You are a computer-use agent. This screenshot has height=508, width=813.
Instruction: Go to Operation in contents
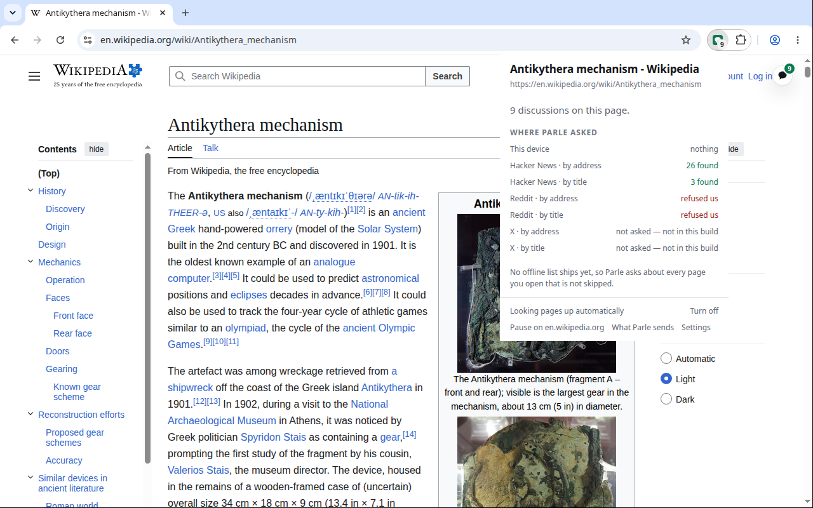65,280
